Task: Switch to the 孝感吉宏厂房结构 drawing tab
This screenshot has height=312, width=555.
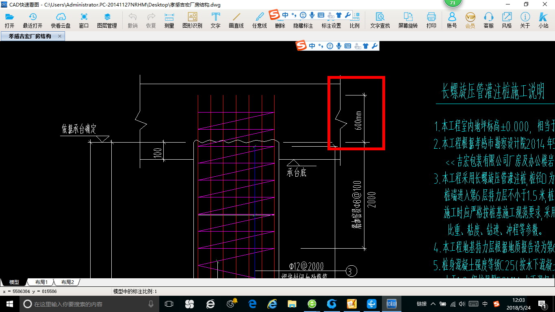Action: click(30, 36)
